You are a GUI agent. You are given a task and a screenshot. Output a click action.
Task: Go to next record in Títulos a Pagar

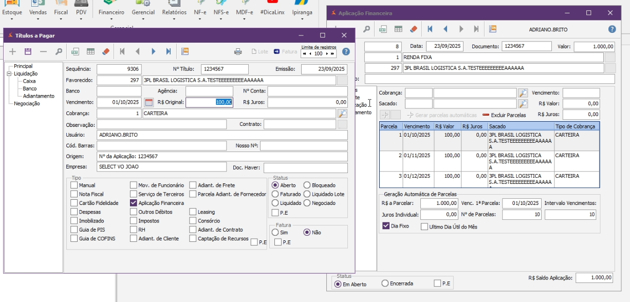tap(153, 51)
